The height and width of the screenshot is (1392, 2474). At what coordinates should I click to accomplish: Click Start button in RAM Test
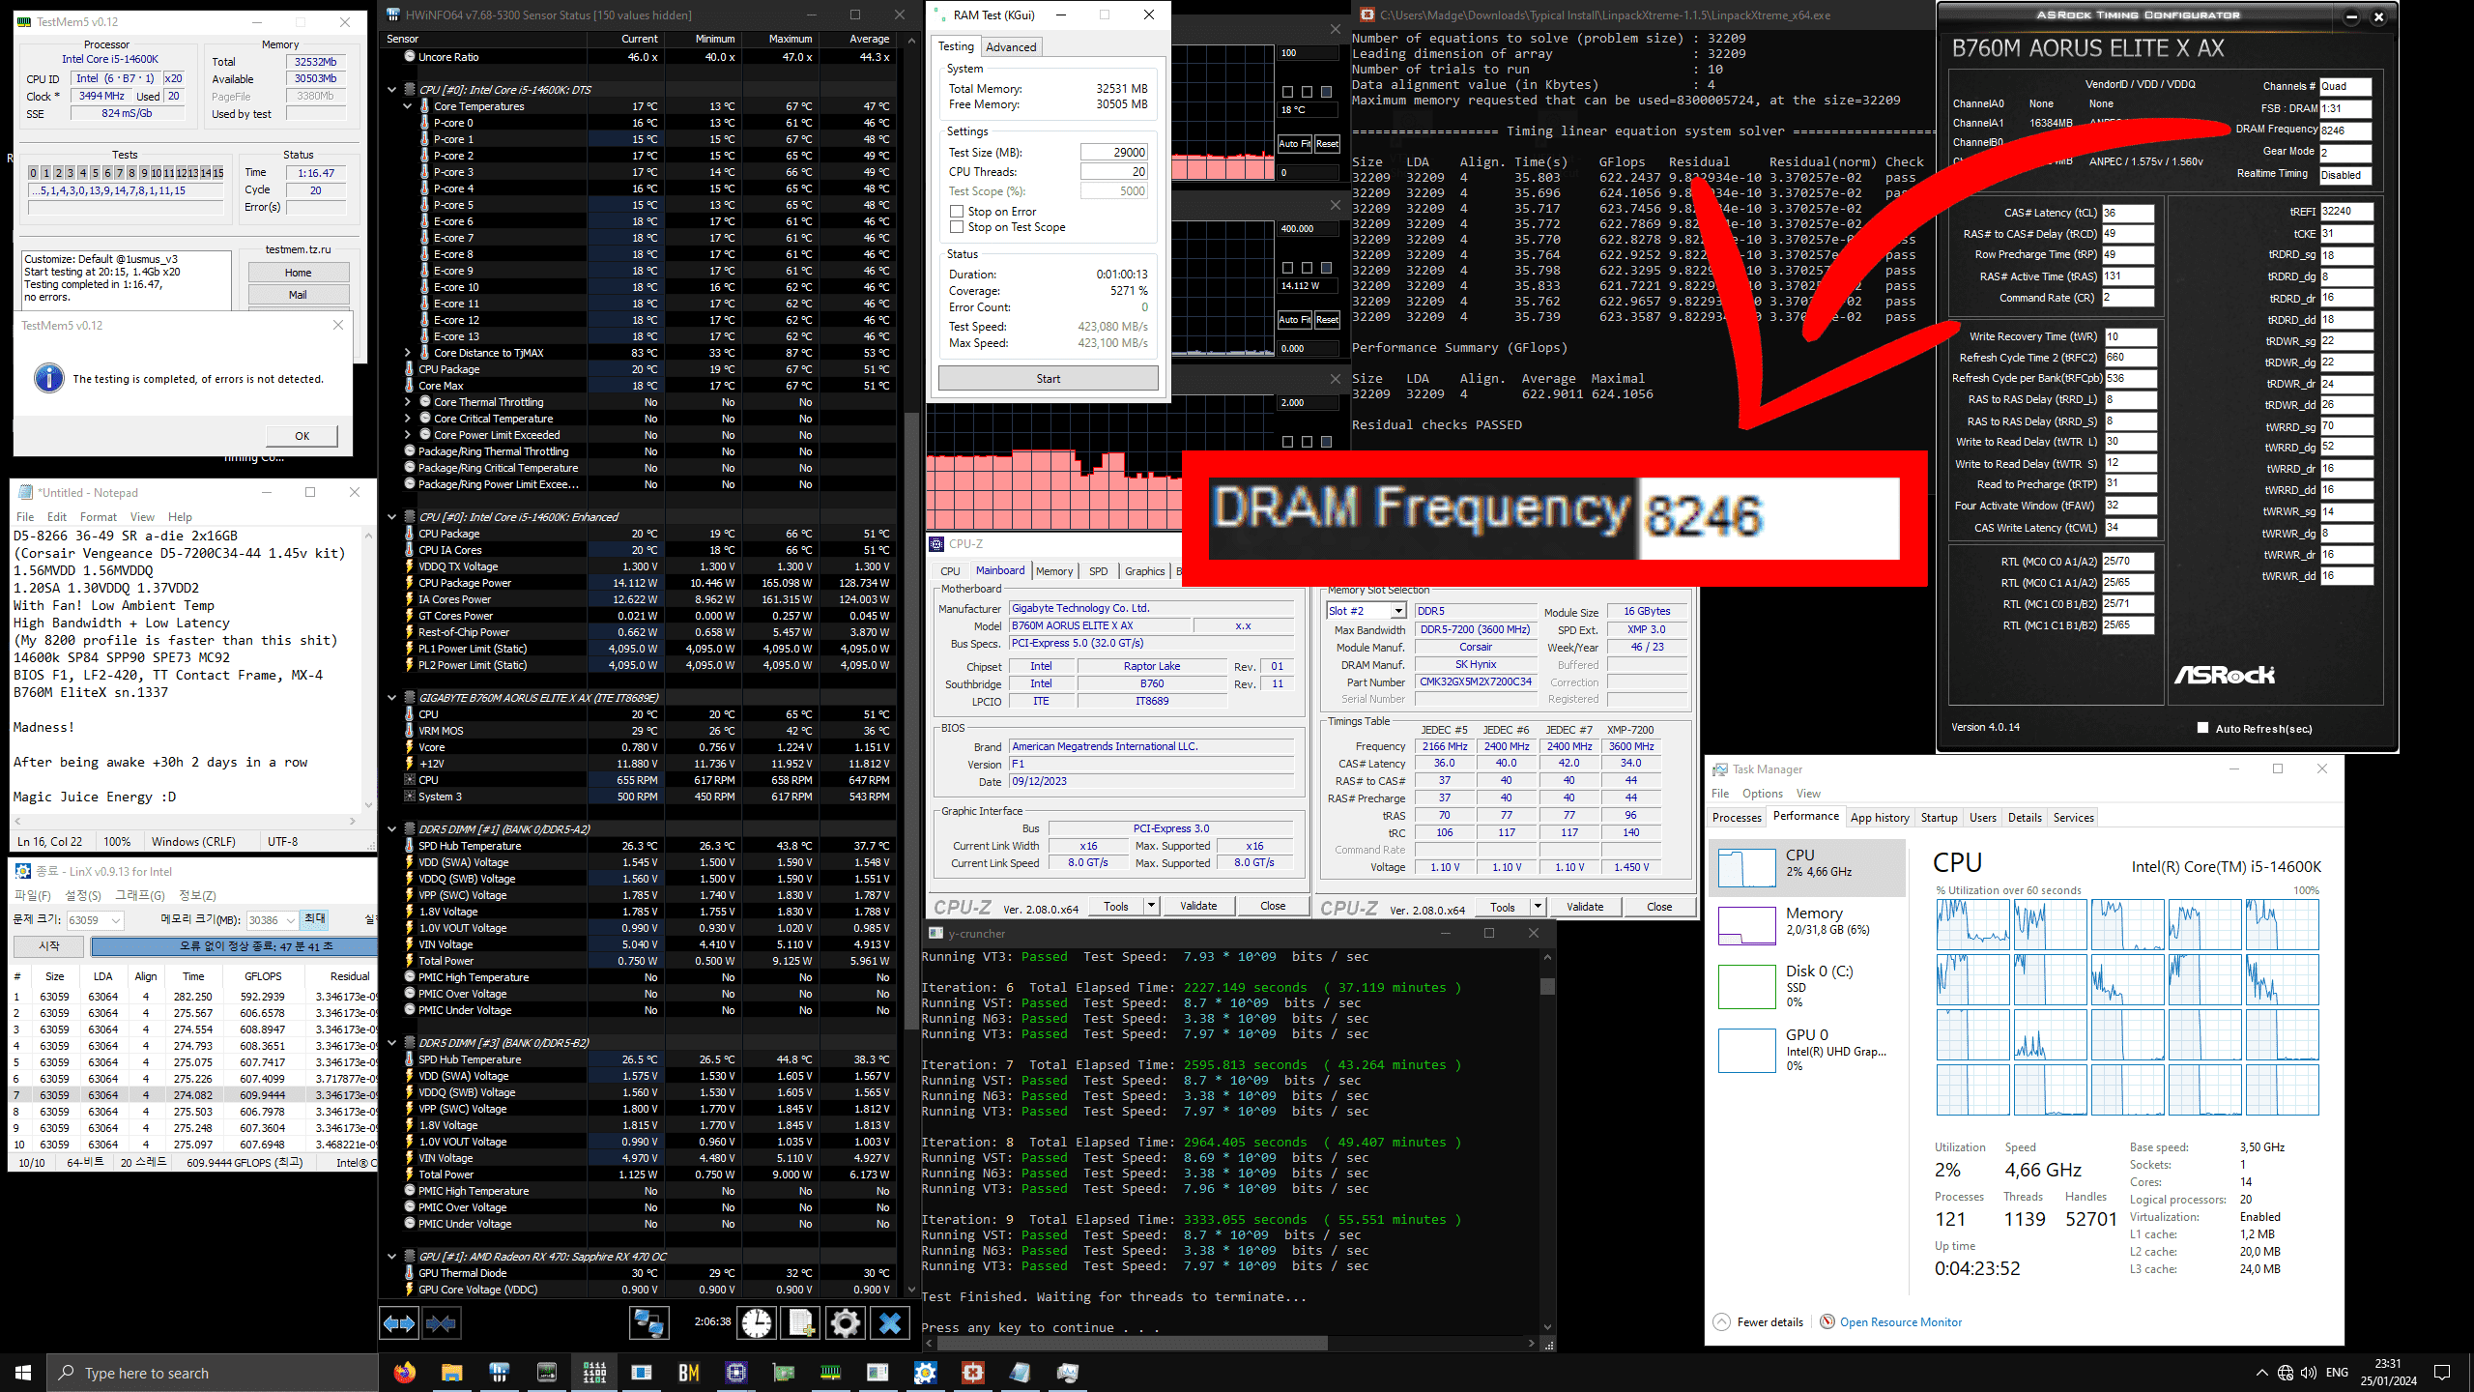pyautogui.click(x=1048, y=379)
